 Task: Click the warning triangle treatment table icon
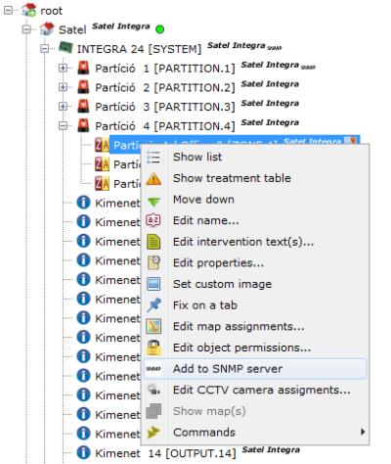tap(153, 179)
